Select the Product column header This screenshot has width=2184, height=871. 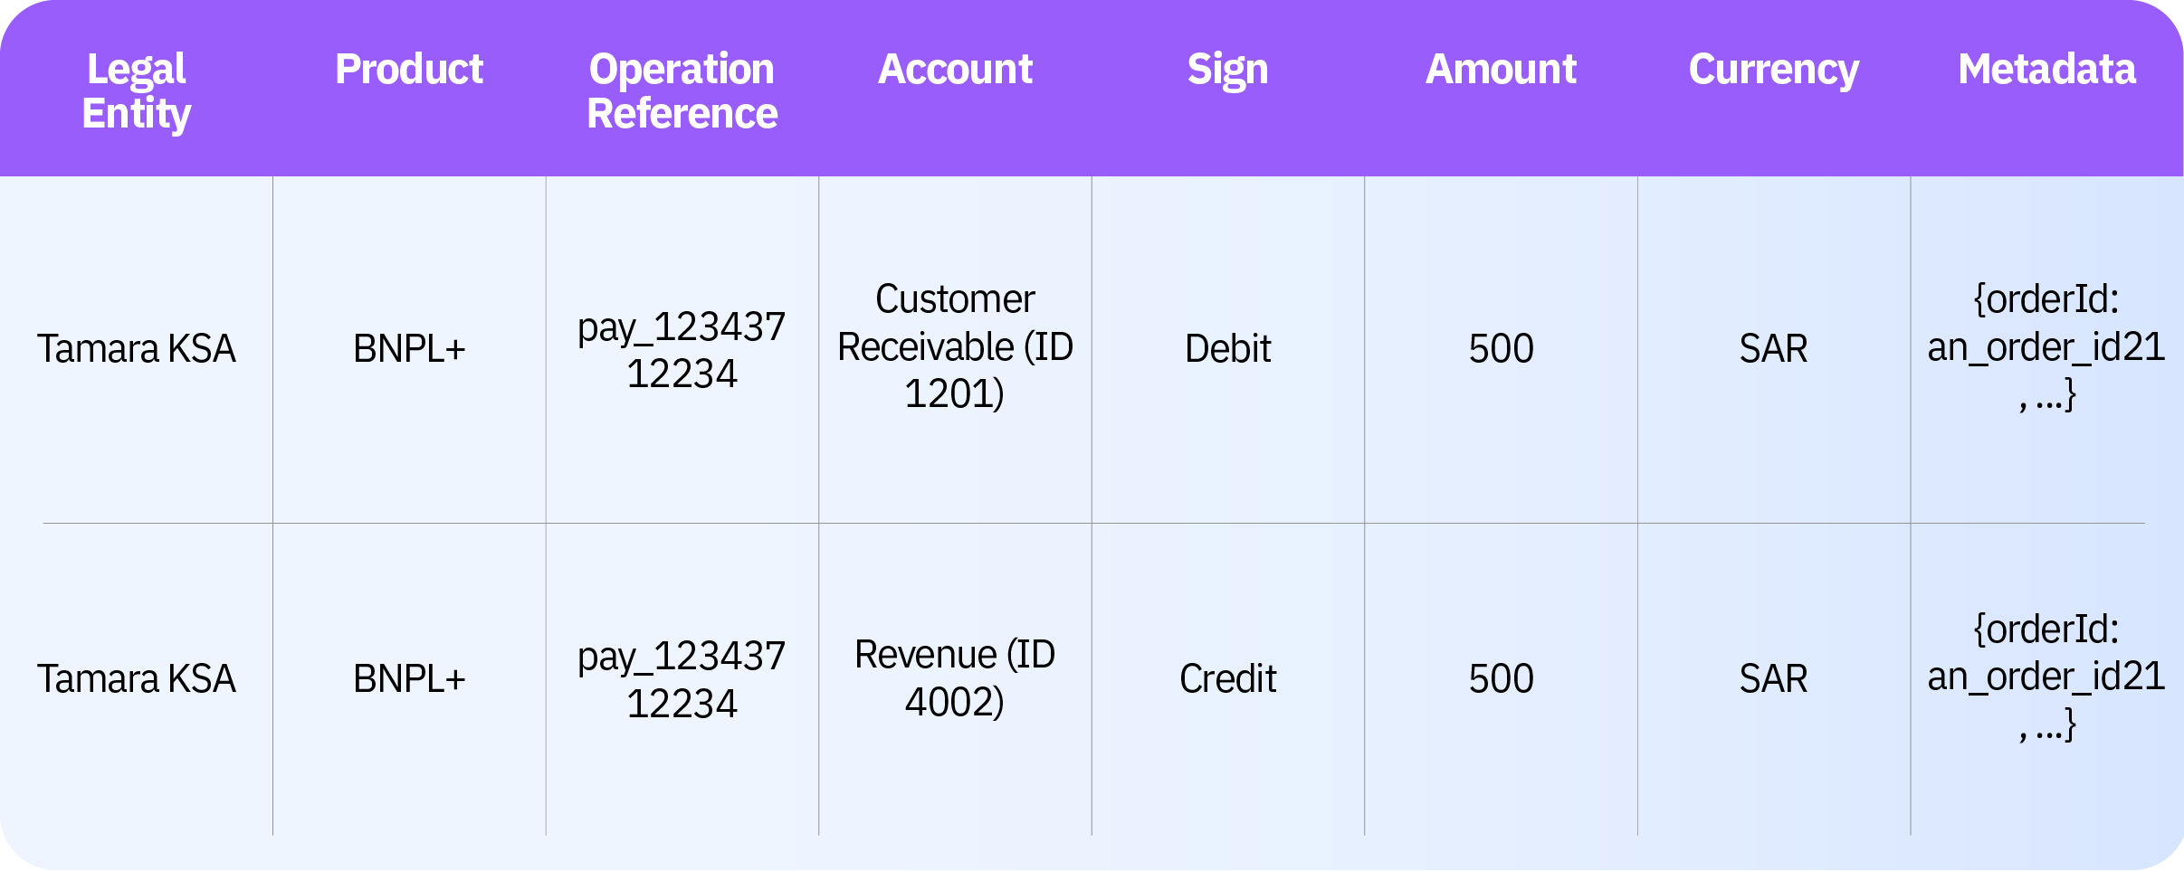(x=409, y=70)
